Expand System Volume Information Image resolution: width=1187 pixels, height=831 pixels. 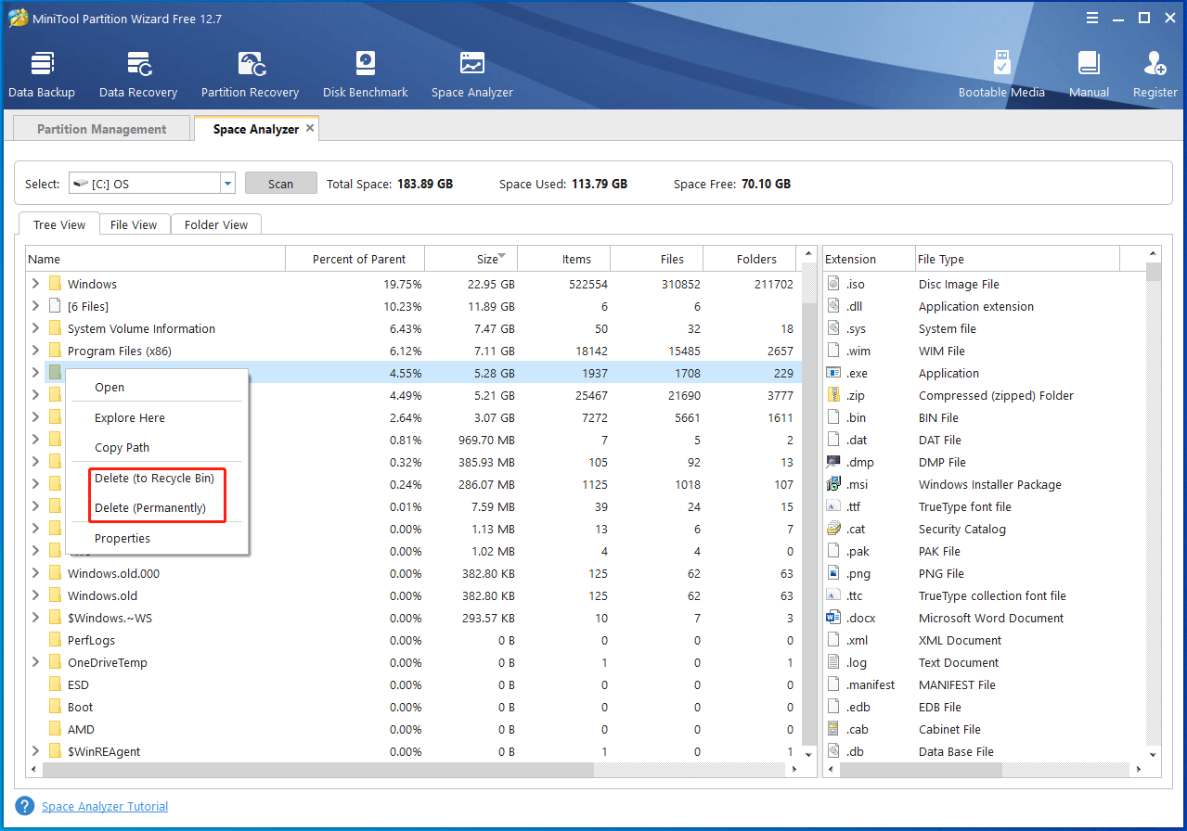[x=35, y=328]
